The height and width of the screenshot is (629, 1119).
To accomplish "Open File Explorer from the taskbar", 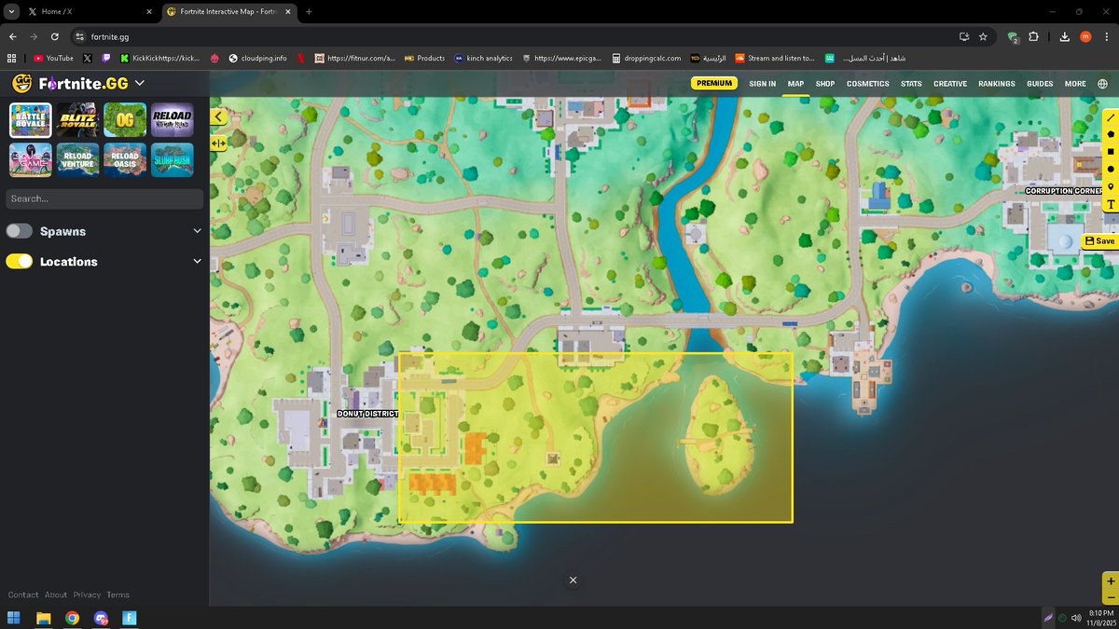I will (x=43, y=618).
